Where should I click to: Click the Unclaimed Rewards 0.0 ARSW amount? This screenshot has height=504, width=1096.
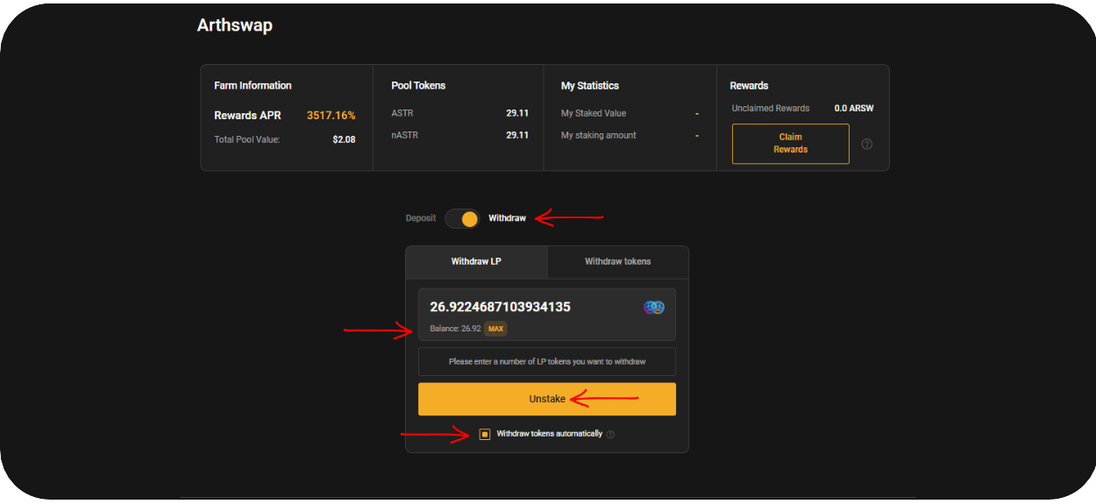point(853,109)
